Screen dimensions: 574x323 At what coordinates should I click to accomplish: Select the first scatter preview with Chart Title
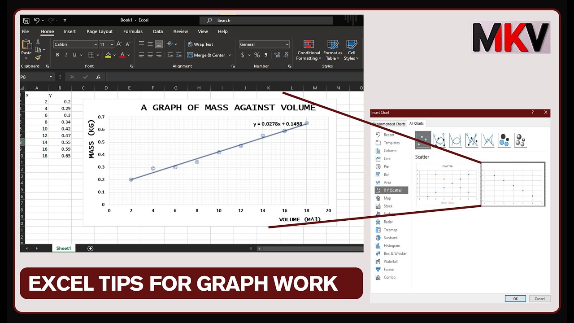[x=448, y=184]
